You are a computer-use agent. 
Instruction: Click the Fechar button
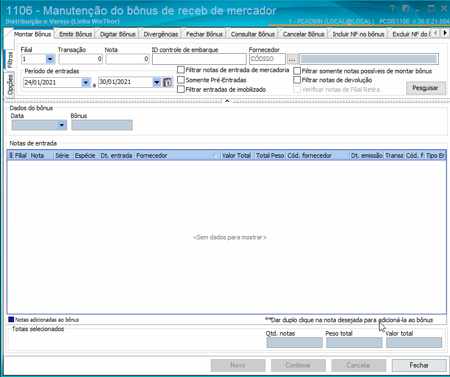tap(419, 365)
